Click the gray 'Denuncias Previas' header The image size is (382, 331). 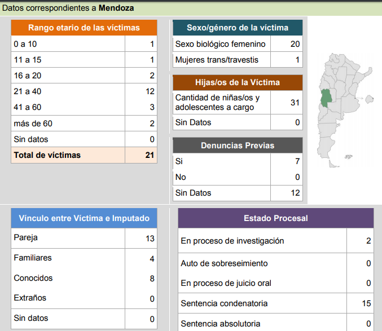coord(238,145)
